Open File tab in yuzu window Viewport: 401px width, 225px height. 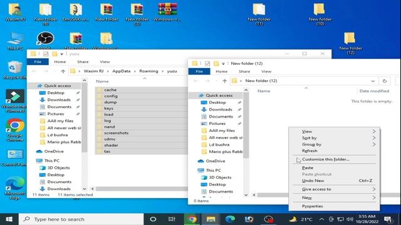38,62
